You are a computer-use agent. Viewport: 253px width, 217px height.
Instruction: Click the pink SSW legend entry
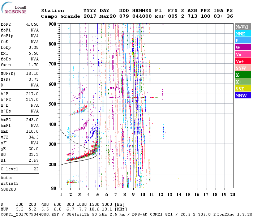(x=243, y=68)
